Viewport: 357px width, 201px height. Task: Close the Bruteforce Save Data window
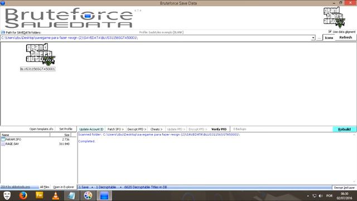pyautogui.click(x=350, y=3)
